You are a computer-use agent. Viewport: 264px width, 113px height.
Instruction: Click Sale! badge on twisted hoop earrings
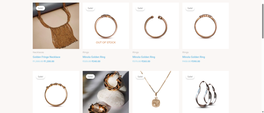90,77
